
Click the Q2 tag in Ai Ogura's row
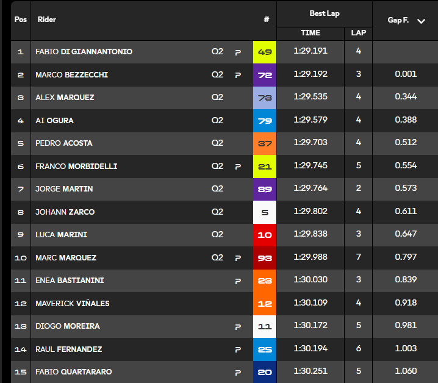click(x=218, y=121)
